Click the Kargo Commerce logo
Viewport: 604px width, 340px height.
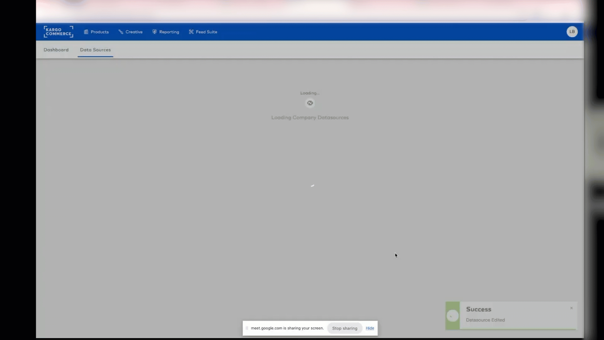coord(58,31)
